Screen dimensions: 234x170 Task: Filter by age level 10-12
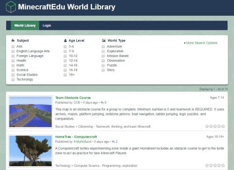point(65,56)
